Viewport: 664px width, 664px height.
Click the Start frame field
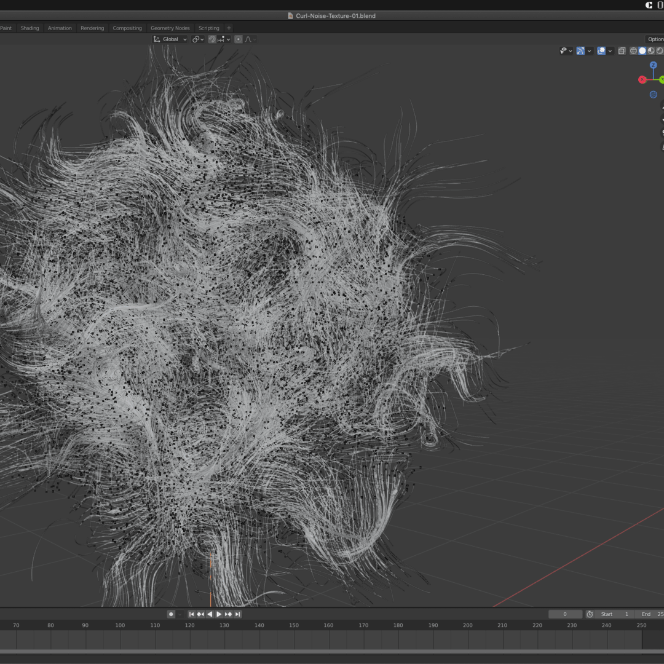[x=615, y=614]
